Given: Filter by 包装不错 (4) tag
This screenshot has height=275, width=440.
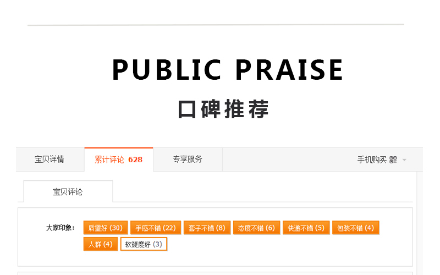Looking at the screenshot, I should click(355, 228).
